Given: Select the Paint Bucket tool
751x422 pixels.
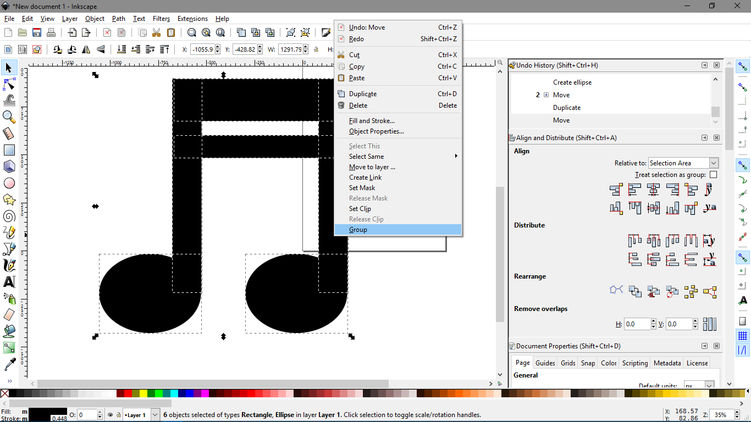Looking at the screenshot, I should [9, 331].
